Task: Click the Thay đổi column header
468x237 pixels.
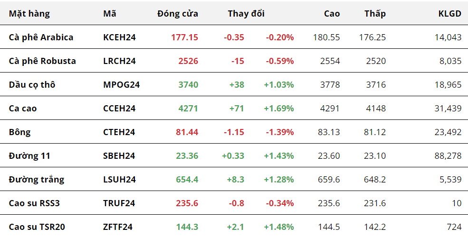Action: [x=246, y=14]
